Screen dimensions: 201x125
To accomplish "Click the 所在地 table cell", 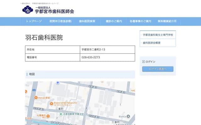I will pyautogui.click(x=52, y=50).
